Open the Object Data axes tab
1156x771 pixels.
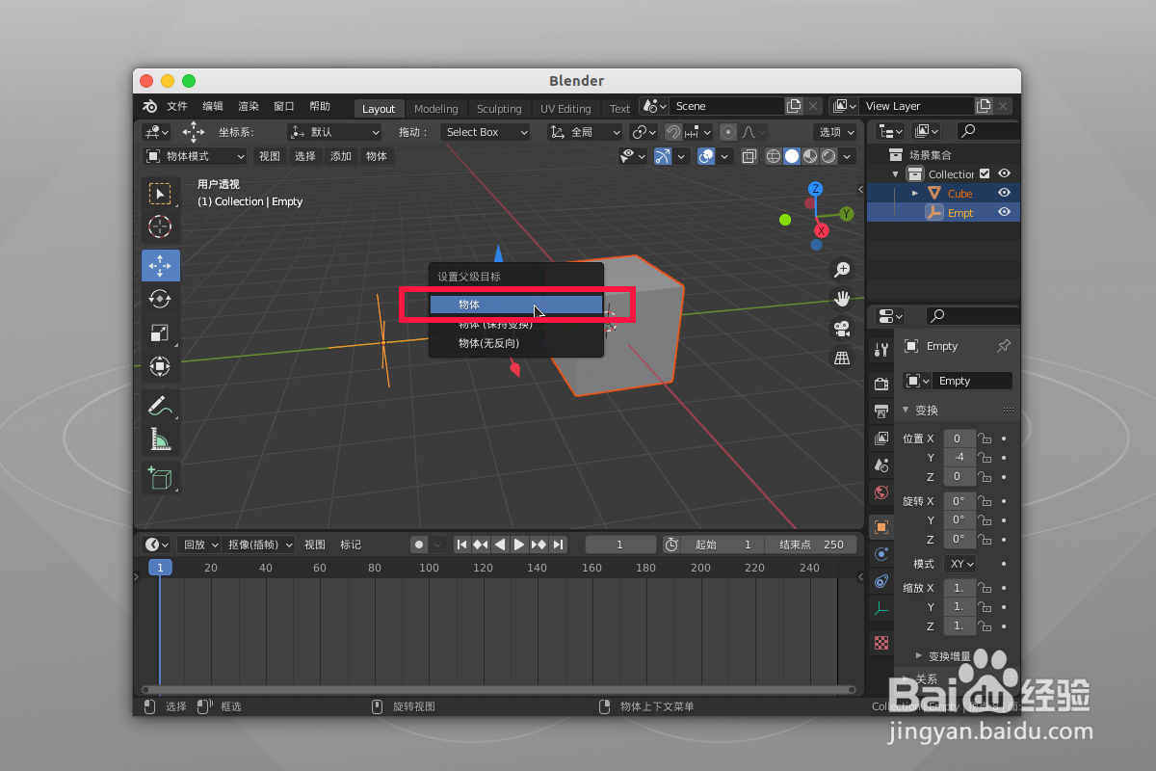[x=880, y=608]
